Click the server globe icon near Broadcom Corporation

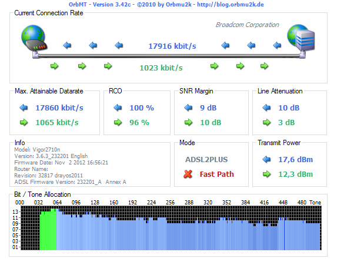point(301,38)
